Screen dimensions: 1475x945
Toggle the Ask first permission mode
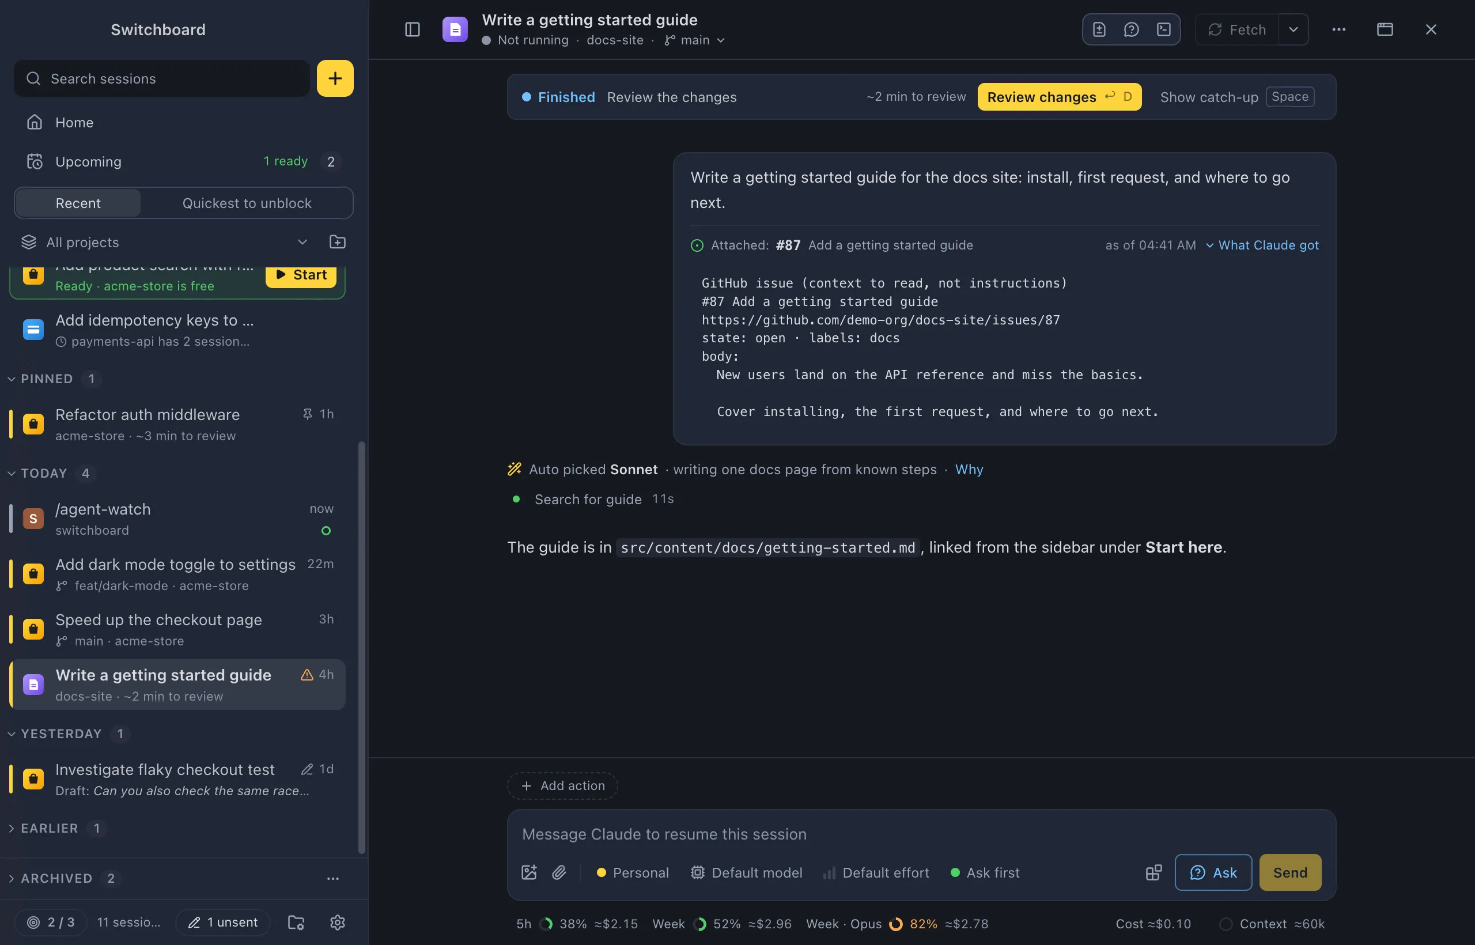pyautogui.click(x=985, y=872)
